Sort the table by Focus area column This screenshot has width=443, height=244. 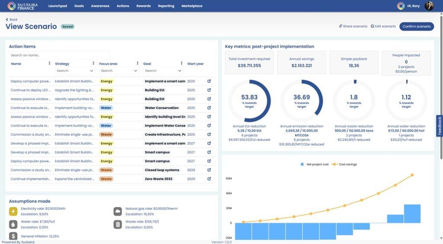click(138, 64)
